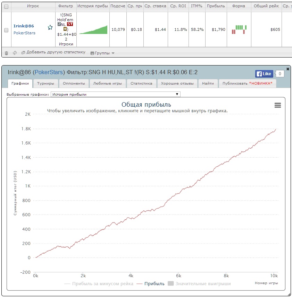Click the heads-up 2 badge in filter cell

59,24
